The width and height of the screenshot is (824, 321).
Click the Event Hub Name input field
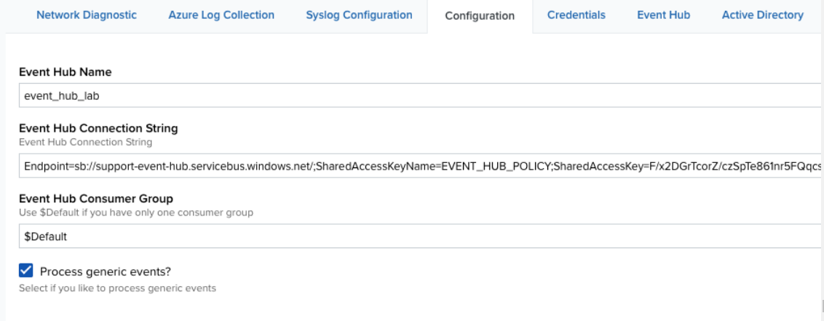[421, 95]
